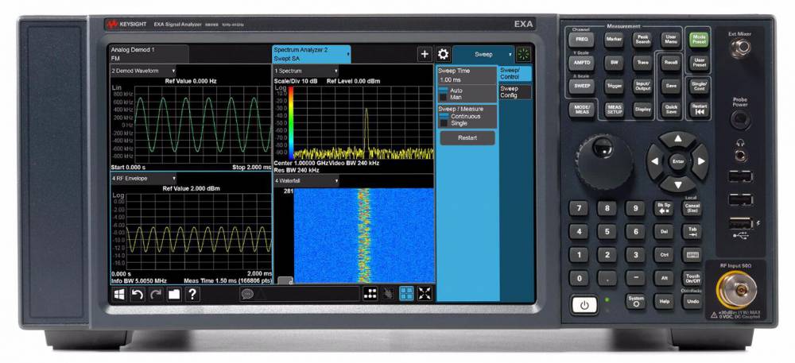Tap the Res BW 240 kHz annotation
Screen dimensions: 795x363
[x=297, y=170]
